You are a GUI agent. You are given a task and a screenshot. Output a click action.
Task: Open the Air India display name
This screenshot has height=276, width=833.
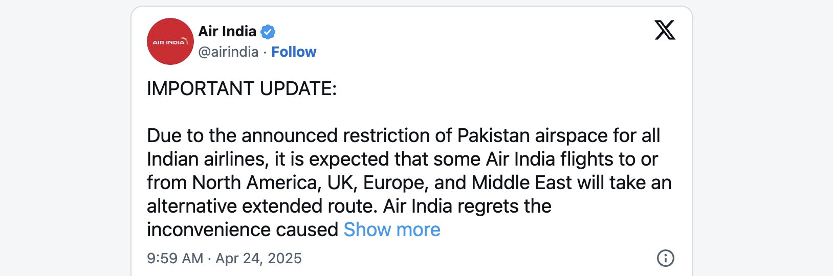pyautogui.click(x=227, y=31)
